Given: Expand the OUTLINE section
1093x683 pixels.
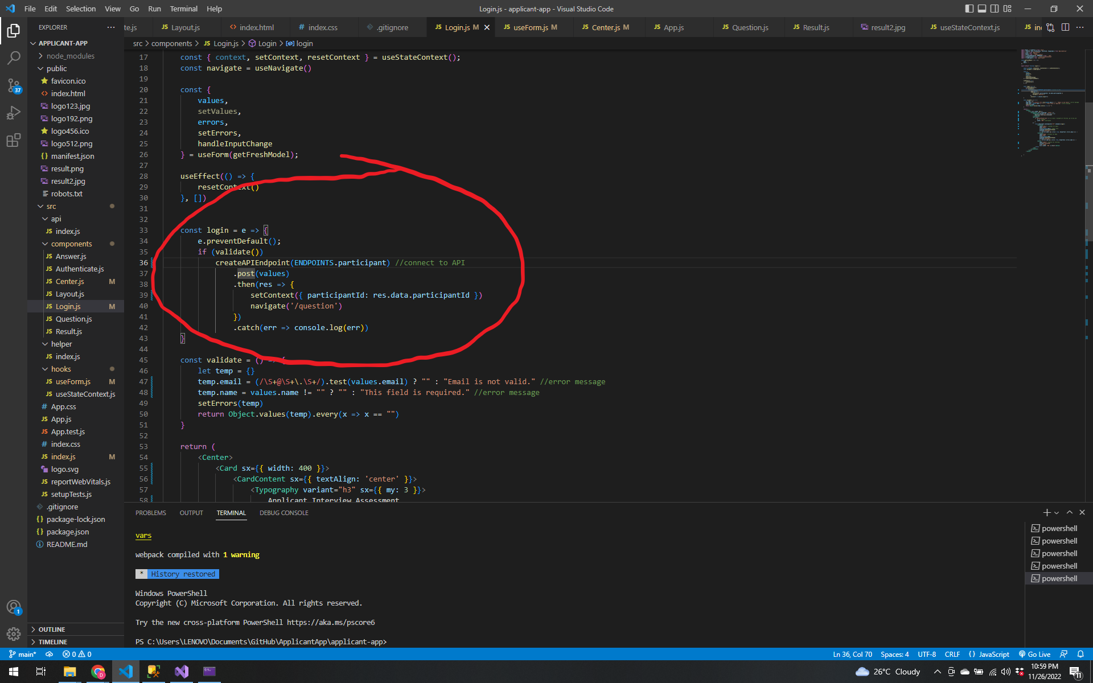Looking at the screenshot, I should coord(51,629).
